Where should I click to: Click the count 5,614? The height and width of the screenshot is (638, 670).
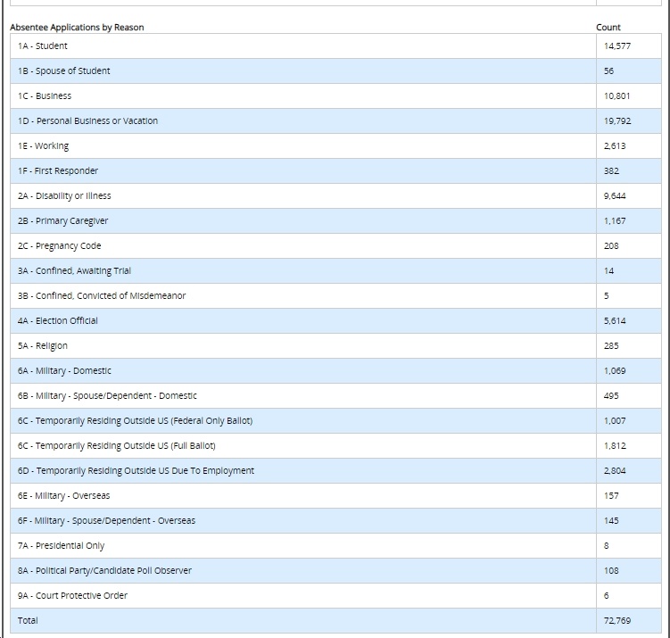[615, 321]
